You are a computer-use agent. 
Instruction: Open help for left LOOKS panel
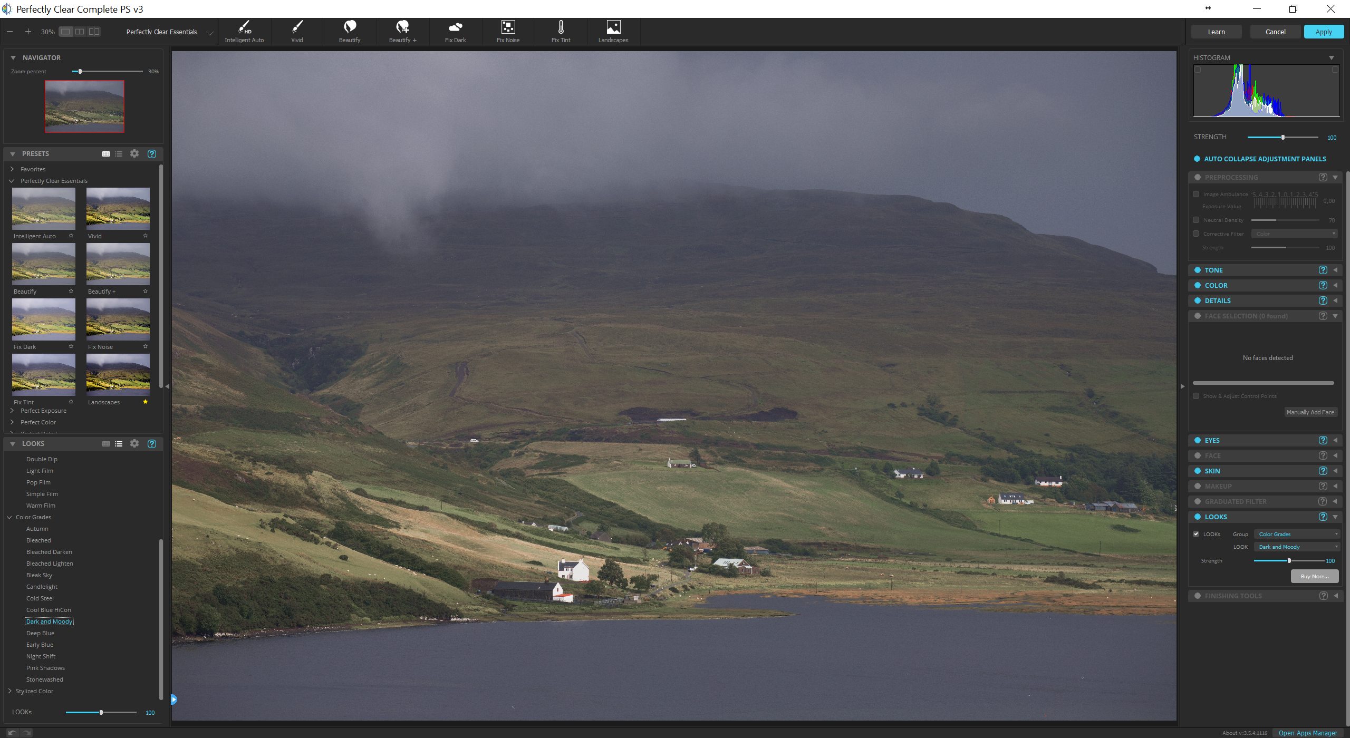[x=152, y=444]
